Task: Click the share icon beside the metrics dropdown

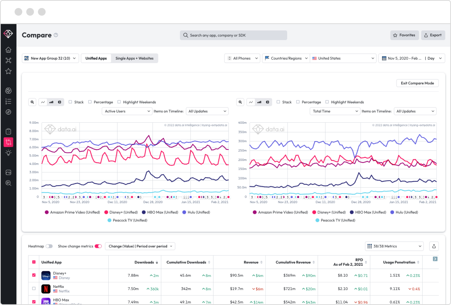Action: [434, 246]
